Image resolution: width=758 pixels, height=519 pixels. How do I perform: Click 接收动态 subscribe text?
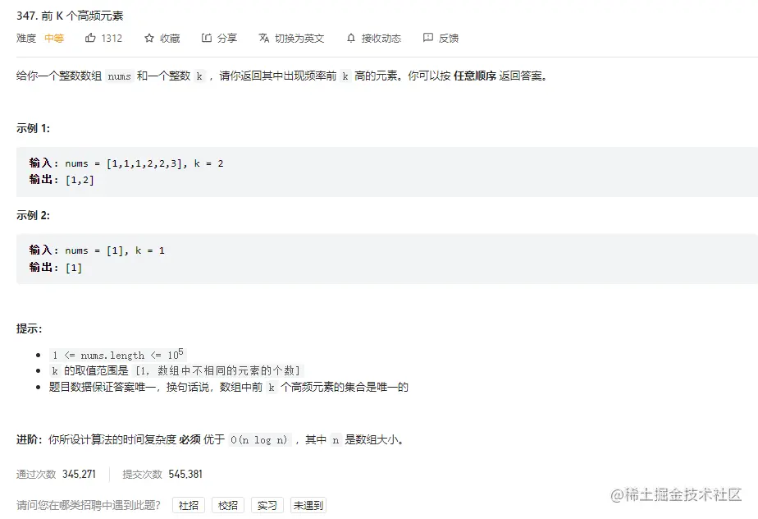coord(381,39)
